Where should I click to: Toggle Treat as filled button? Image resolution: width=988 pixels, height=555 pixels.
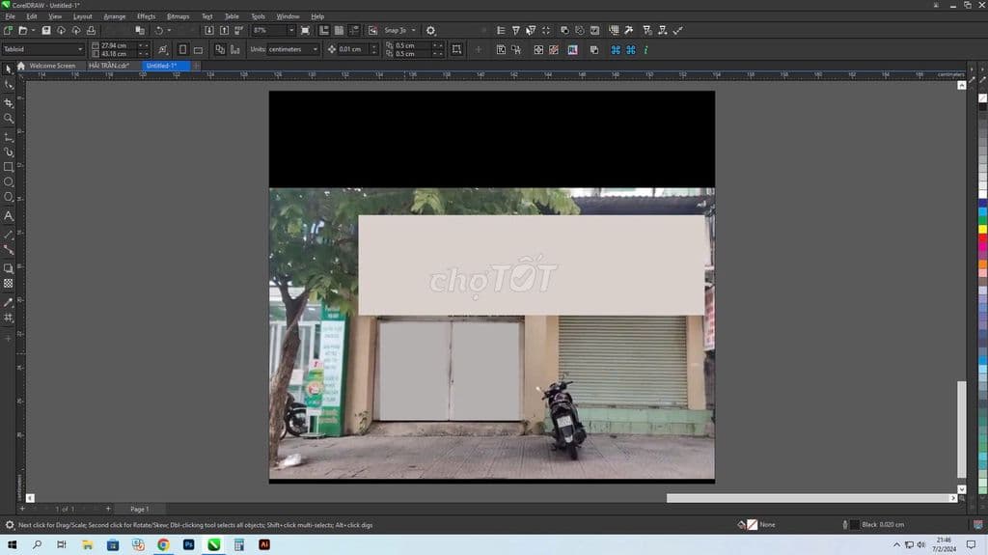[x=456, y=49]
